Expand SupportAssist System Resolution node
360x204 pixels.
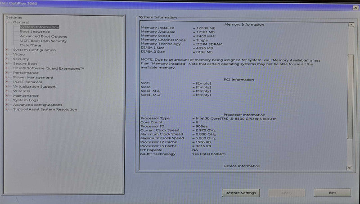(x=7, y=109)
